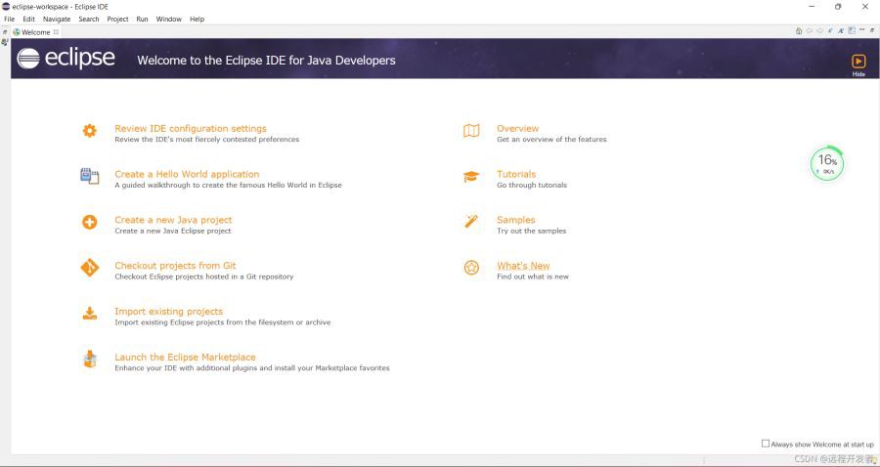
Task: Open the Samples link
Action: [515, 220]
